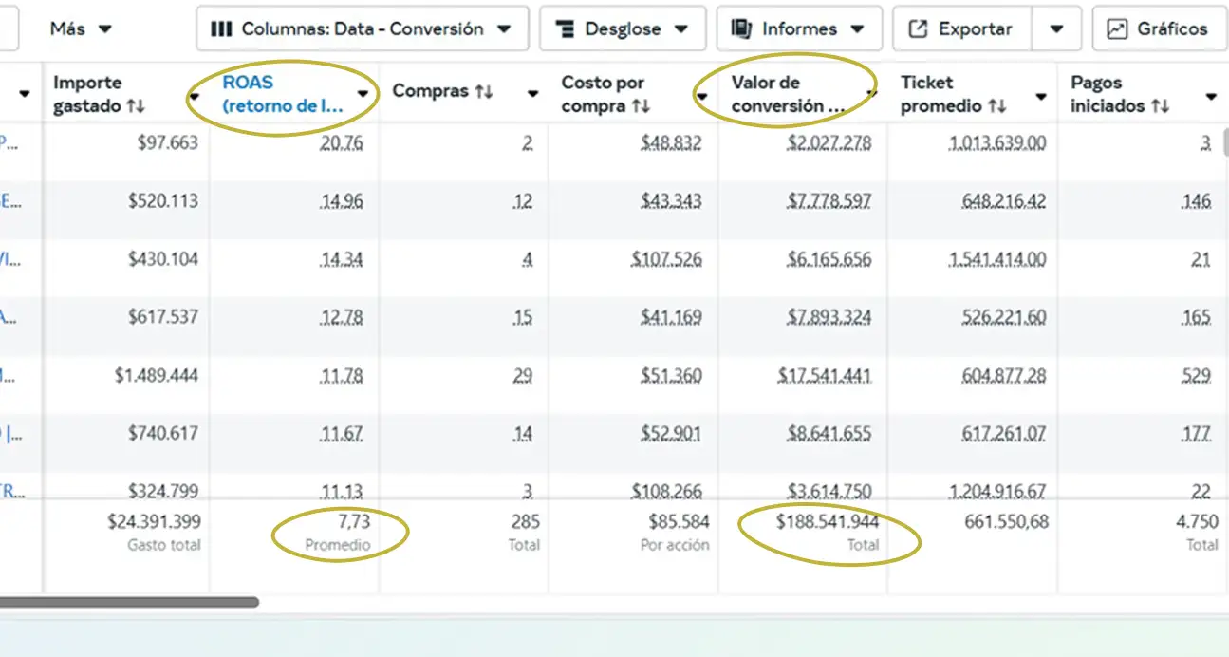Open Compras column options caret
The height and width of the screenshot is (657, 1229).
pos(532,93)
